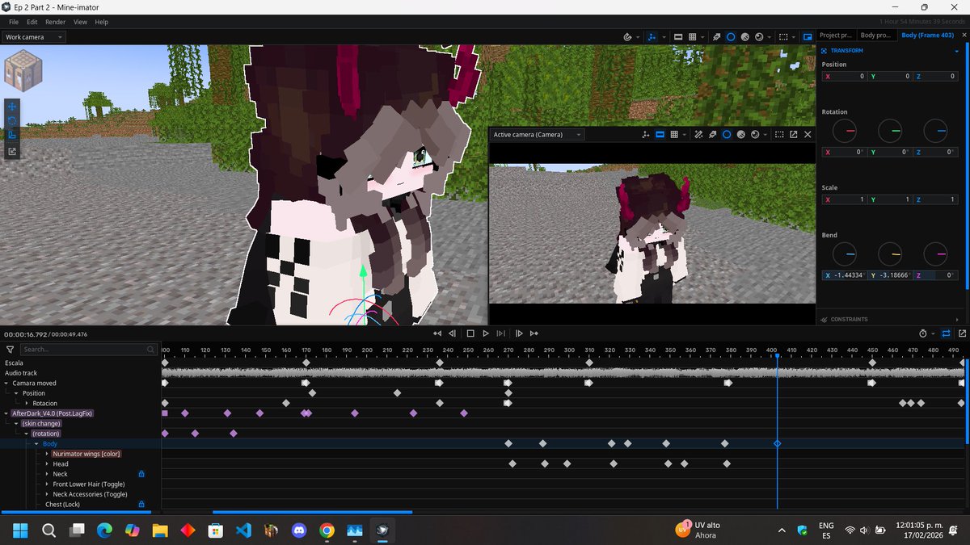This screenshot has width=970, height=545.
Task: Click the export/pop-out icon below the scale tool
Action: (x=12, y=151)
